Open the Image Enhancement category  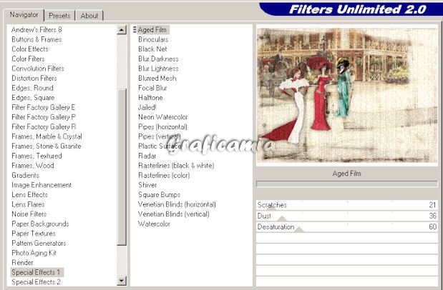(42, 185)
